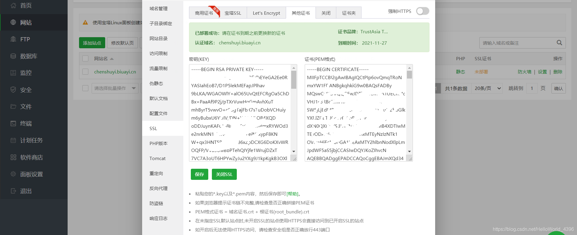Click the 添加站点 button
This screenshot has height=235, width=577.
92,43
